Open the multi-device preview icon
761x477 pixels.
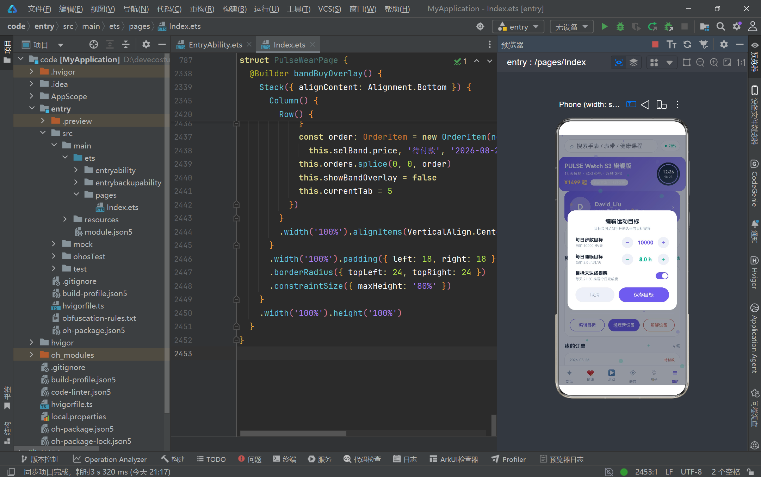pos(661,104)
